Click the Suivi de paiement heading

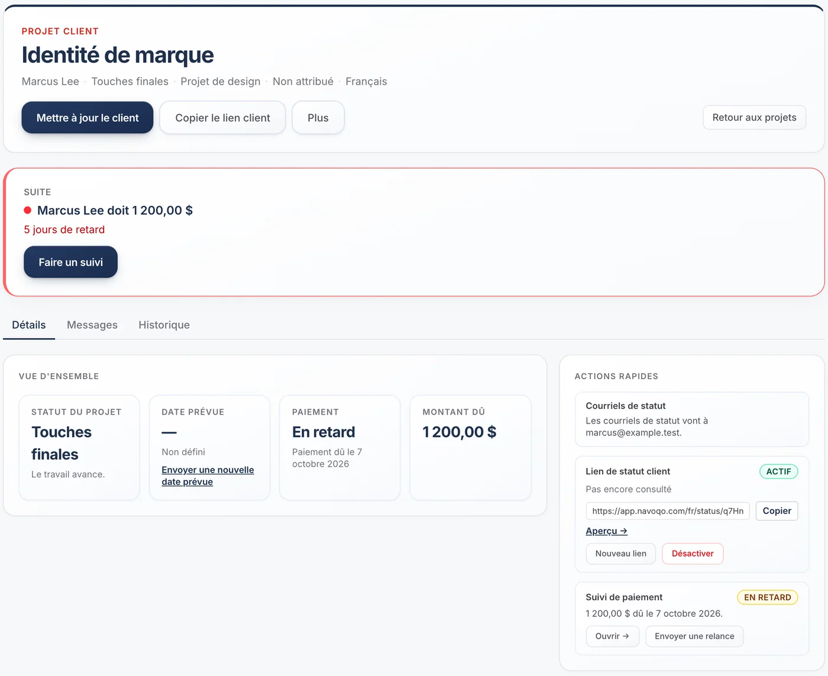click(x=624, y=597)
